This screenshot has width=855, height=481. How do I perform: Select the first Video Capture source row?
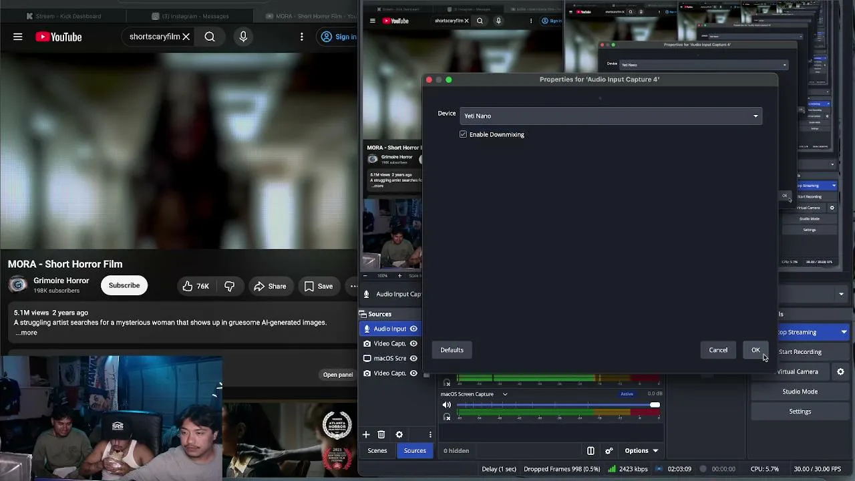coord(389,343)
